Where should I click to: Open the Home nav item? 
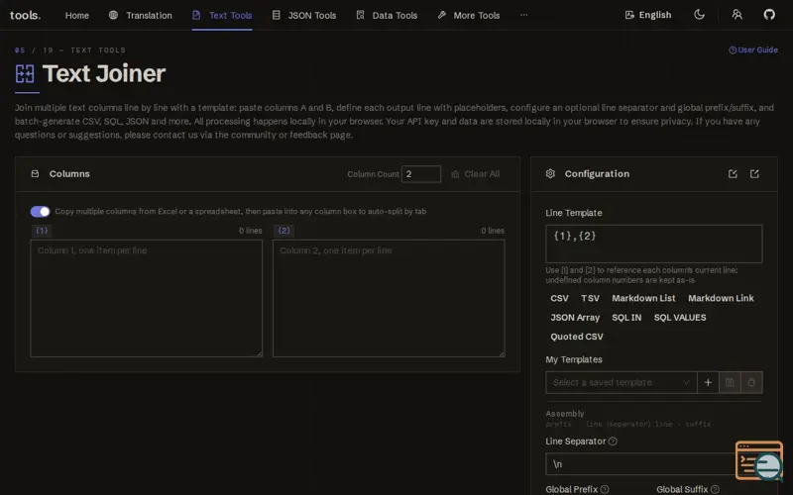(77, 15)
